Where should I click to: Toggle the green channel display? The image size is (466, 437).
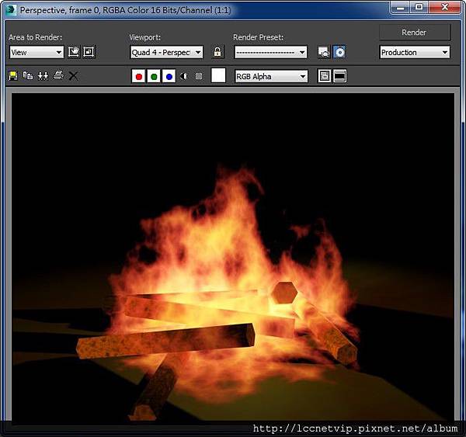pos(154,76)
